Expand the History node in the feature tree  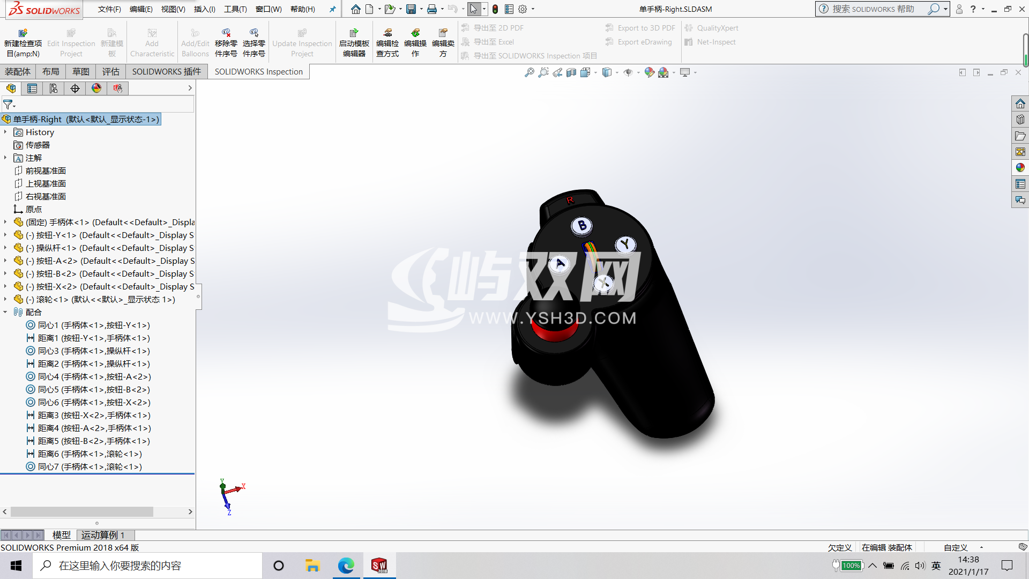point(5,132)
